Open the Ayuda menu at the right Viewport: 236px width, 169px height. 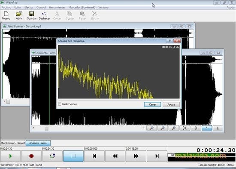click(230, 7)
